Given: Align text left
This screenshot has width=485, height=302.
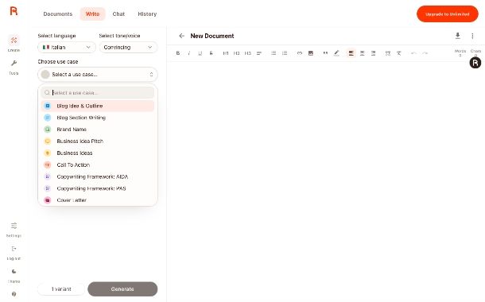Looking at the screenshot, I should pyautogui.click(x=351, y=53).
